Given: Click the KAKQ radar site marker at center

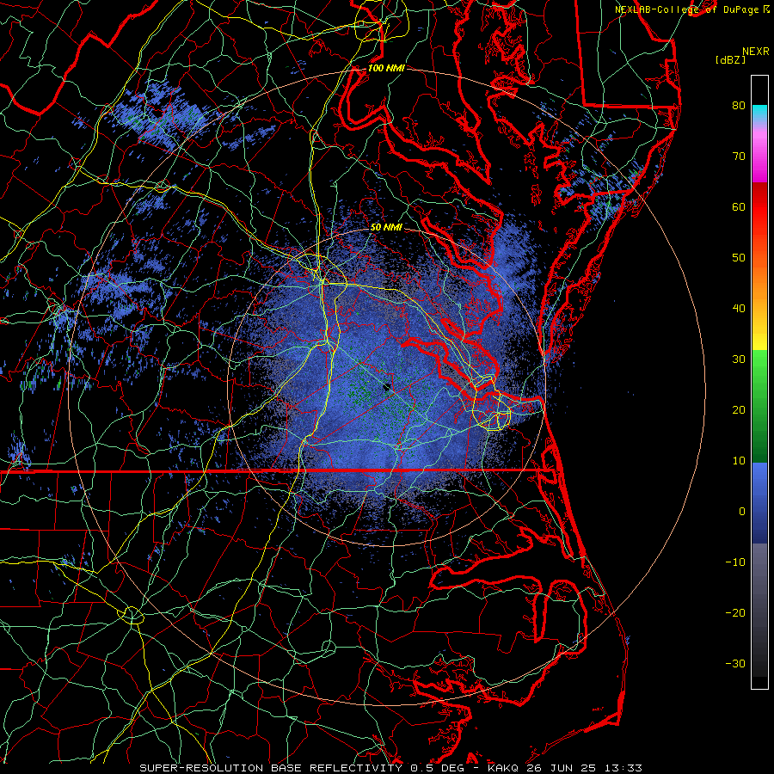Looking at the screenshot, I should (387, 387).
